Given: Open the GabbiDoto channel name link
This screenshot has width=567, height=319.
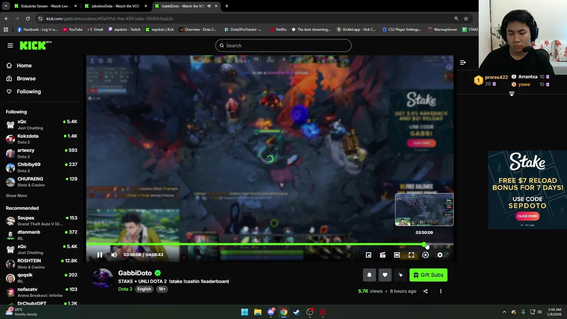Looking at the screenshot, I should [x=135, y=273].
